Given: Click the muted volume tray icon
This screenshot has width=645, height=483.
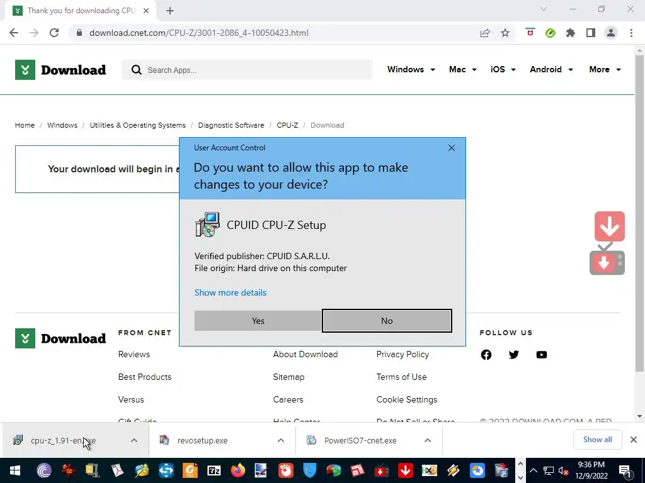Looking at the screenshot, I should point(564,470).
